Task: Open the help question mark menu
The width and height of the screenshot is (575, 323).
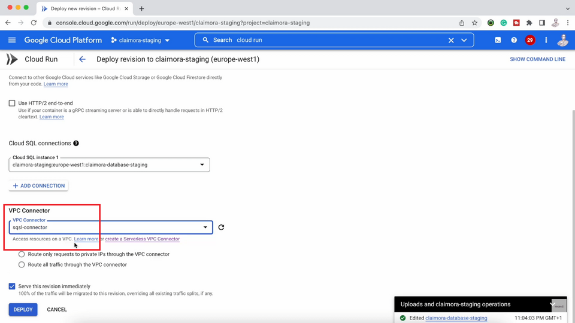Action: coord(514,40)
